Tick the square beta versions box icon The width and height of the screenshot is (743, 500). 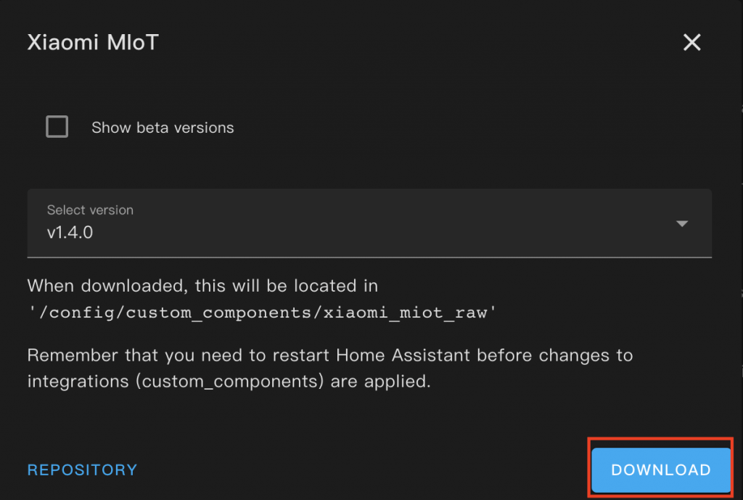(x=57, y=126)
